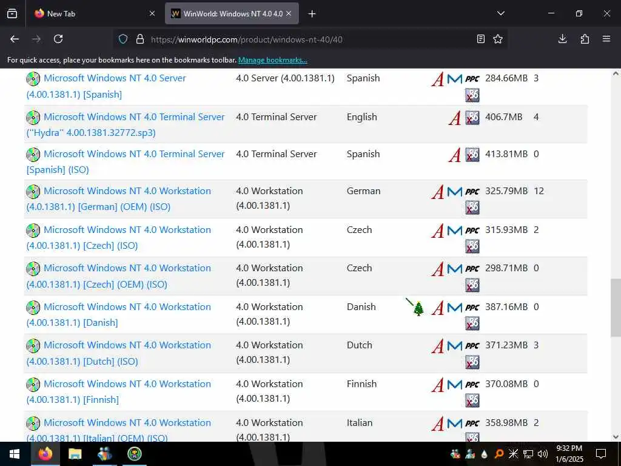The width and height of the screenshot is (621, 466).
Task: Click the PPC icon in Dutch row
Action: pyautogui.click(x=472, y=345)
